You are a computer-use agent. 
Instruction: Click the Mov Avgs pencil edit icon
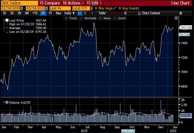coord(115,8)
